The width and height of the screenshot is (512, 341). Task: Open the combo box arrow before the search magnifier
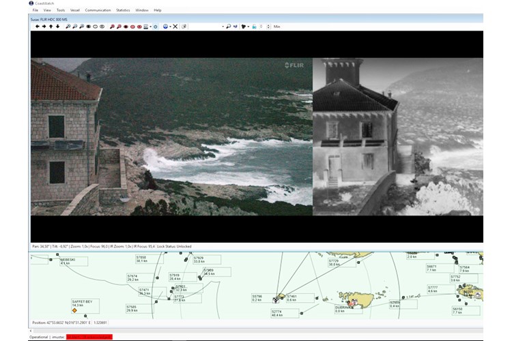223,27
